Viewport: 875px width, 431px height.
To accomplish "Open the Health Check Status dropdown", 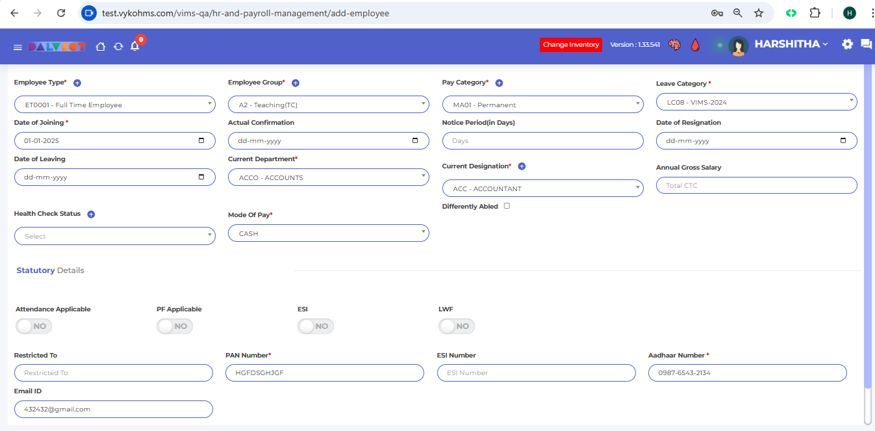I will pos(114,236).
